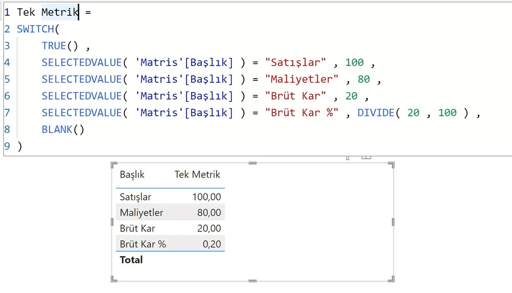Grab the visual's left-middle resize handle
The image size is (512, 293).
[112, 222]
